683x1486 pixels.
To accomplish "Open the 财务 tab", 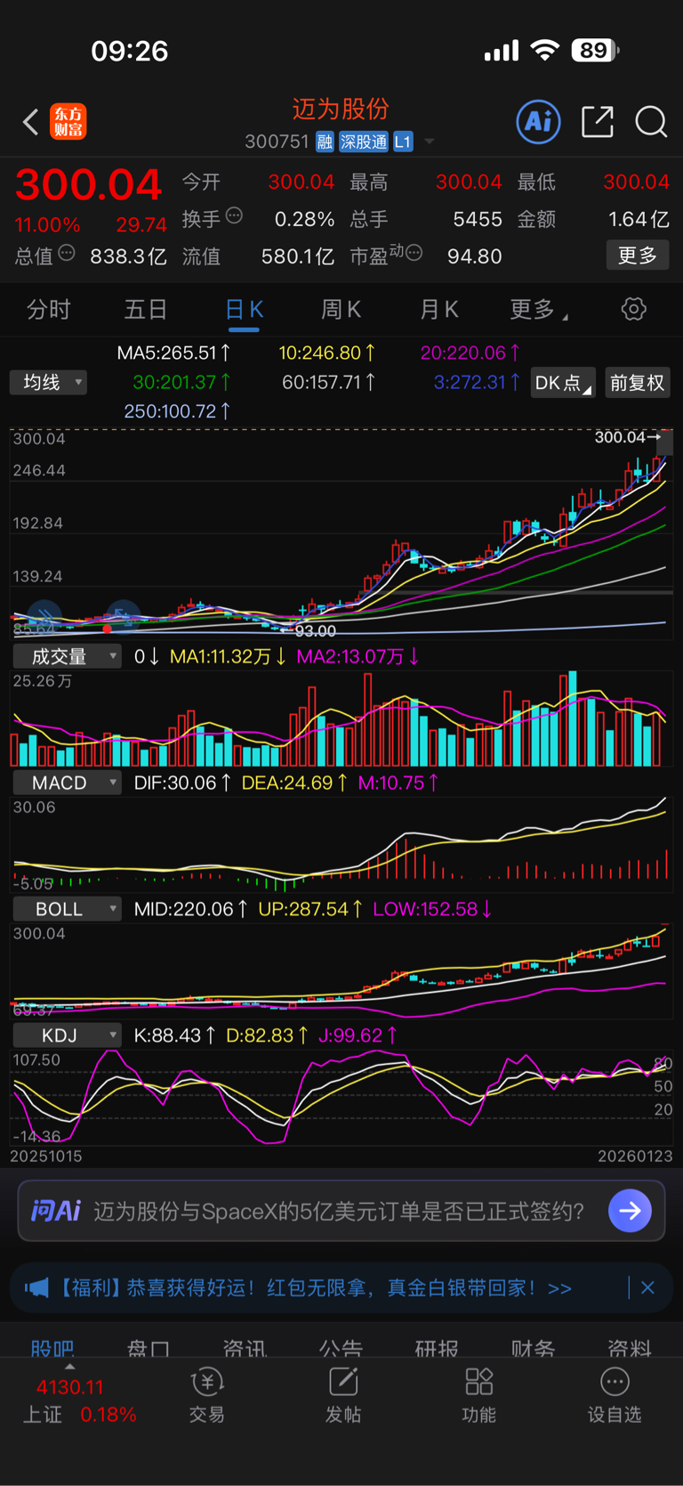I will click(x=533, y=1348).
